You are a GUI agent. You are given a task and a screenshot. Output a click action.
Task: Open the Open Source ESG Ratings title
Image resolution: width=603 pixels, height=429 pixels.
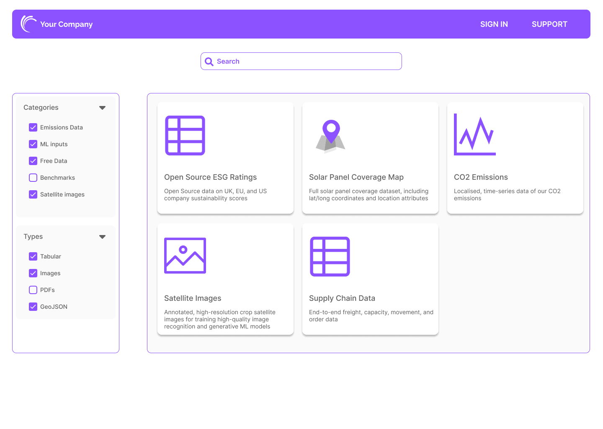tap(210, 177)
